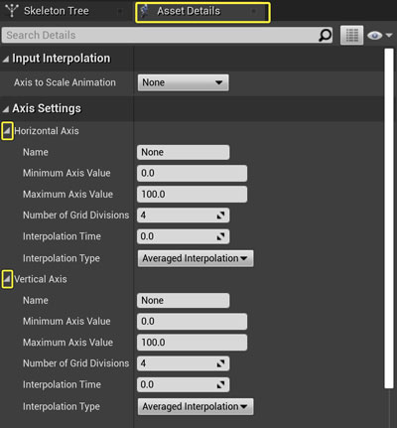Image resolution: width=397 pixels, height=428 pixels.
Task: Collapse the Axis Settings category
Action: [6, 109]
